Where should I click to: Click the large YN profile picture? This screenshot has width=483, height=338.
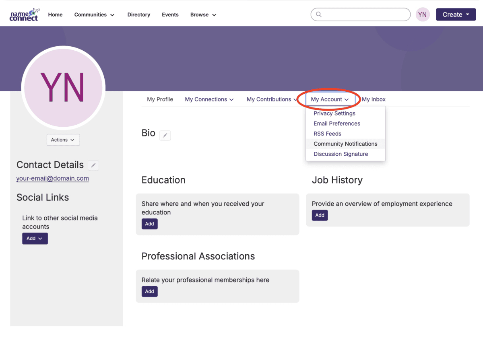63,88
